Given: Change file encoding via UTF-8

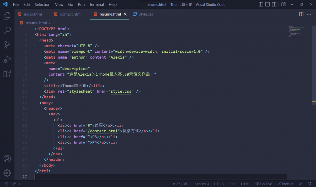Looking at the screenshot, I should tap(219, 184).
